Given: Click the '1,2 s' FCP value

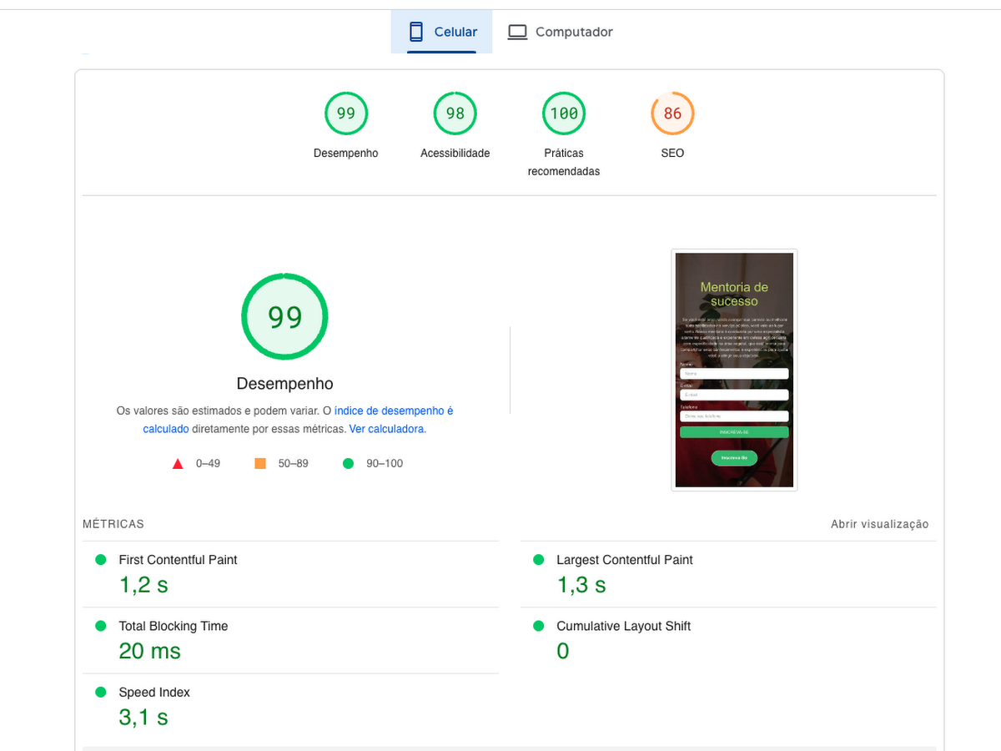Looking at the screenshot, I should click(x=143, y=585).
